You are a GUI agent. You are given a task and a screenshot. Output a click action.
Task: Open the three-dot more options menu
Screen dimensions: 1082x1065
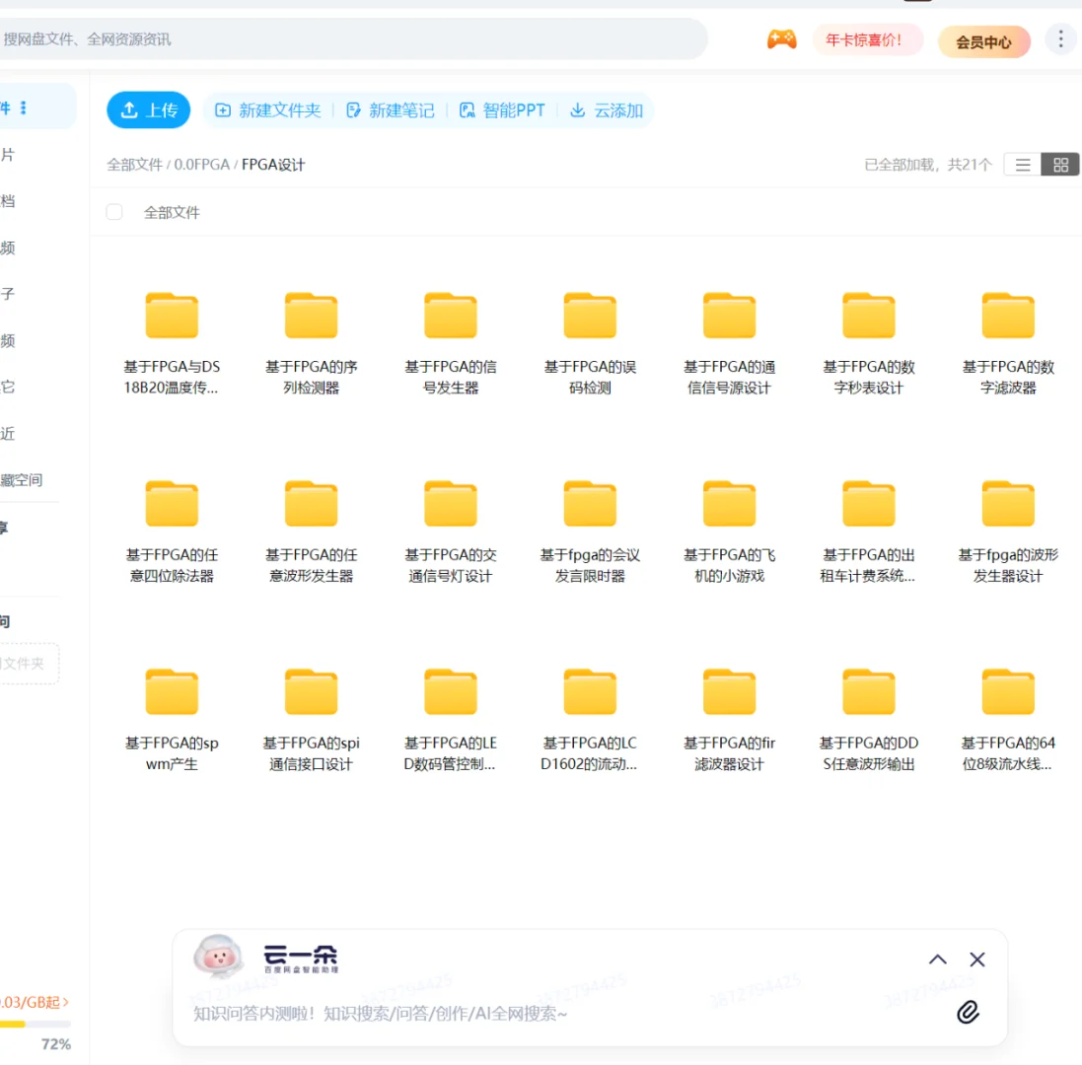[x=1060, y=39]
